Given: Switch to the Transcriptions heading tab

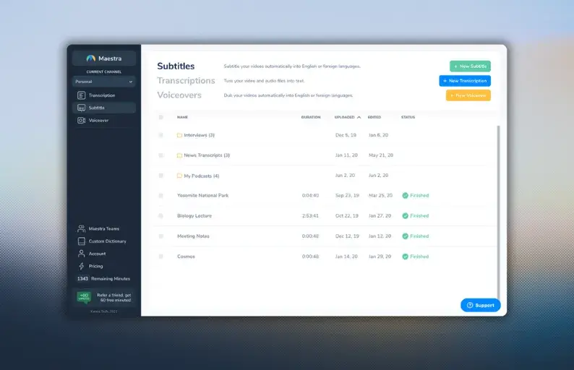Looking at the screenshot, I should point(186,81).
